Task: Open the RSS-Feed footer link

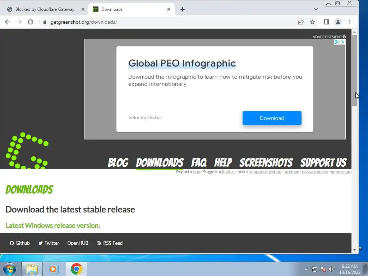Action: tap(110, 243)
